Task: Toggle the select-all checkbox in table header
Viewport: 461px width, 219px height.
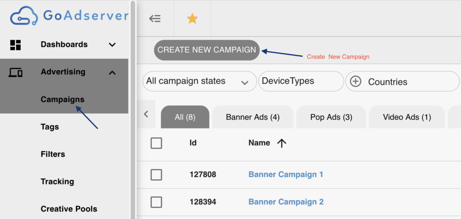Action: point(156,143)
